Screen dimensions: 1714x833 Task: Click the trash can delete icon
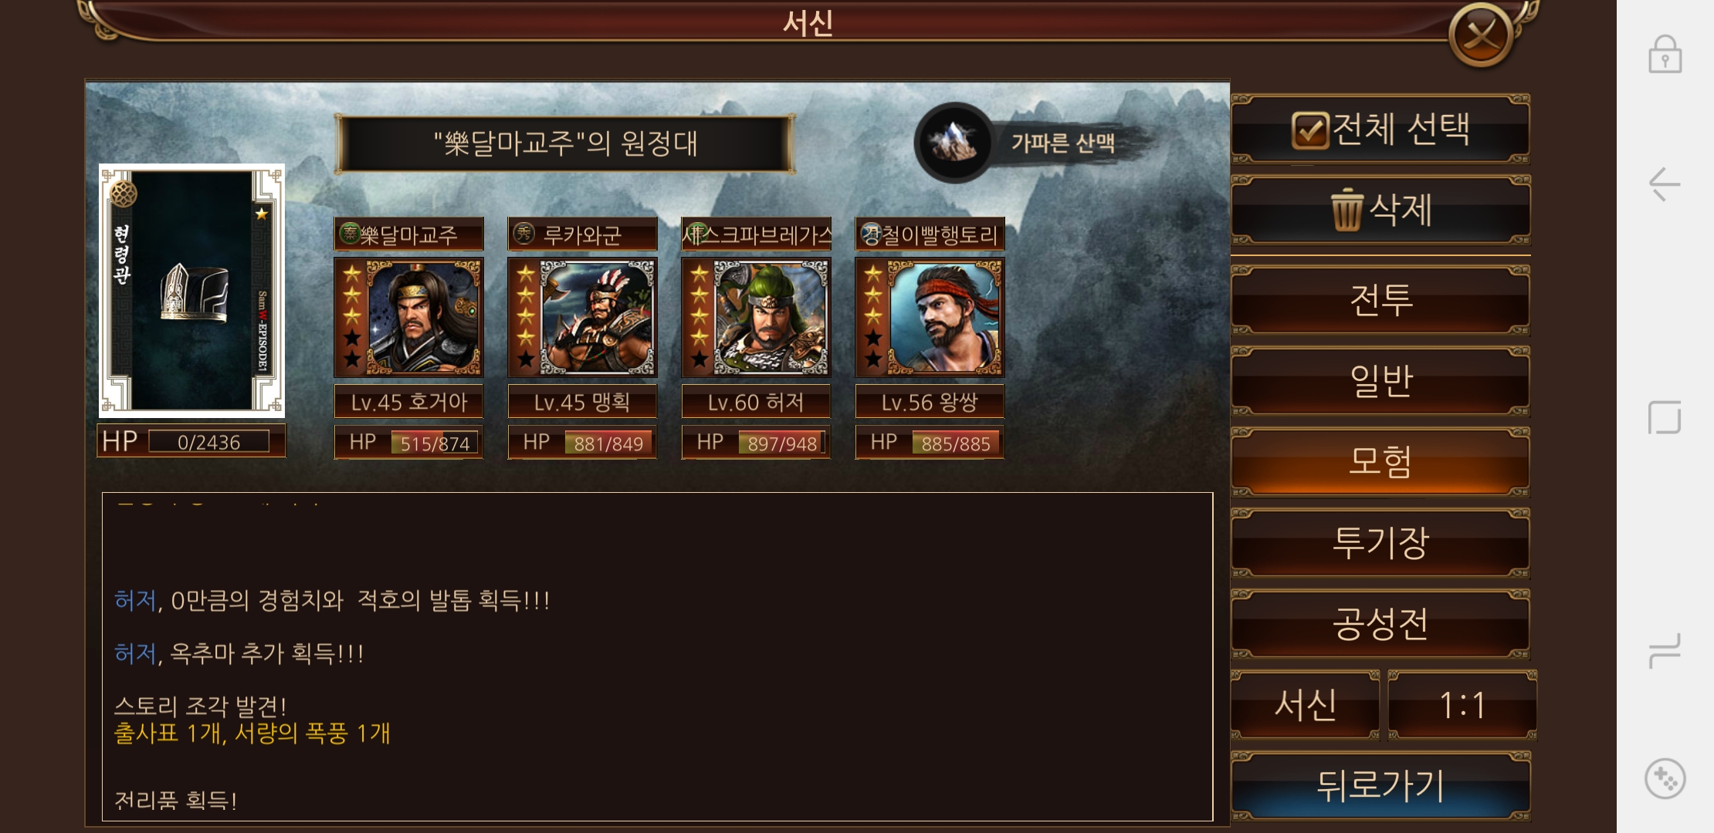click(1346, 209)
